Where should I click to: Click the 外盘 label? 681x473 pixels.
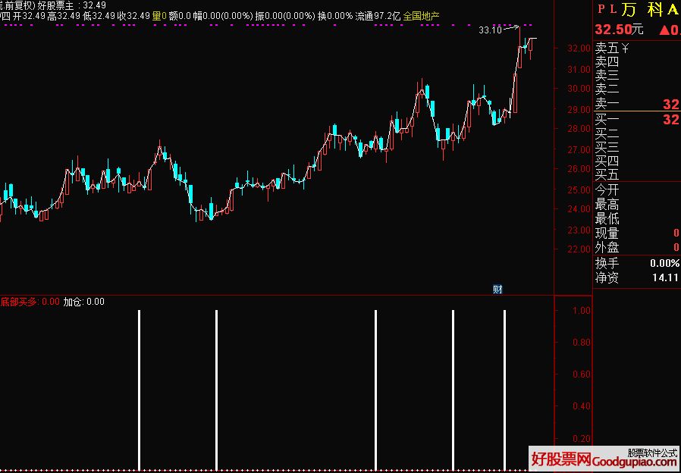pyautogui.click(x=607, y=248)
